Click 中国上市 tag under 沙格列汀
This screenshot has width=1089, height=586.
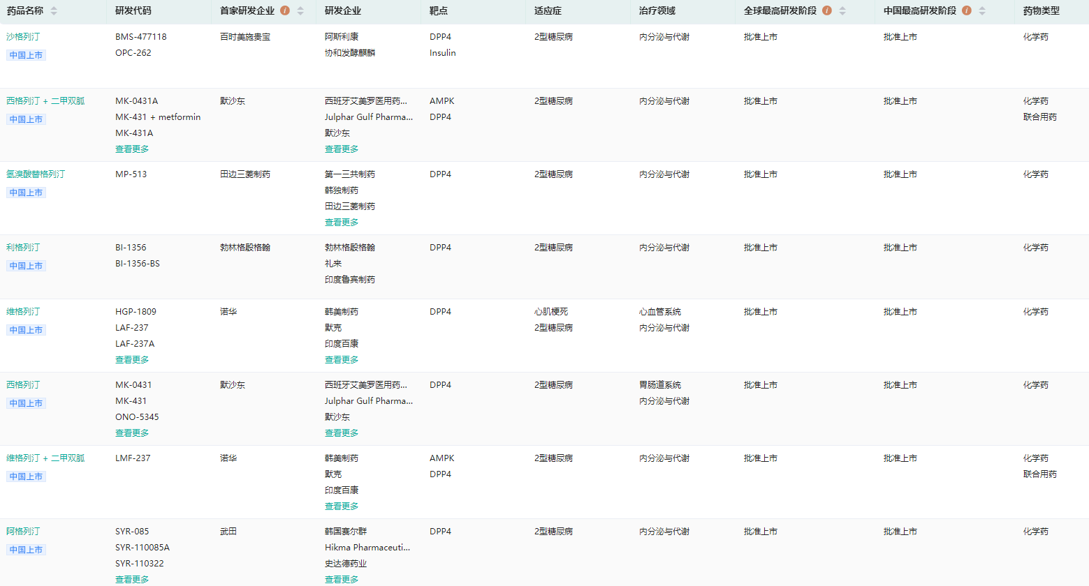coord(26,55)
